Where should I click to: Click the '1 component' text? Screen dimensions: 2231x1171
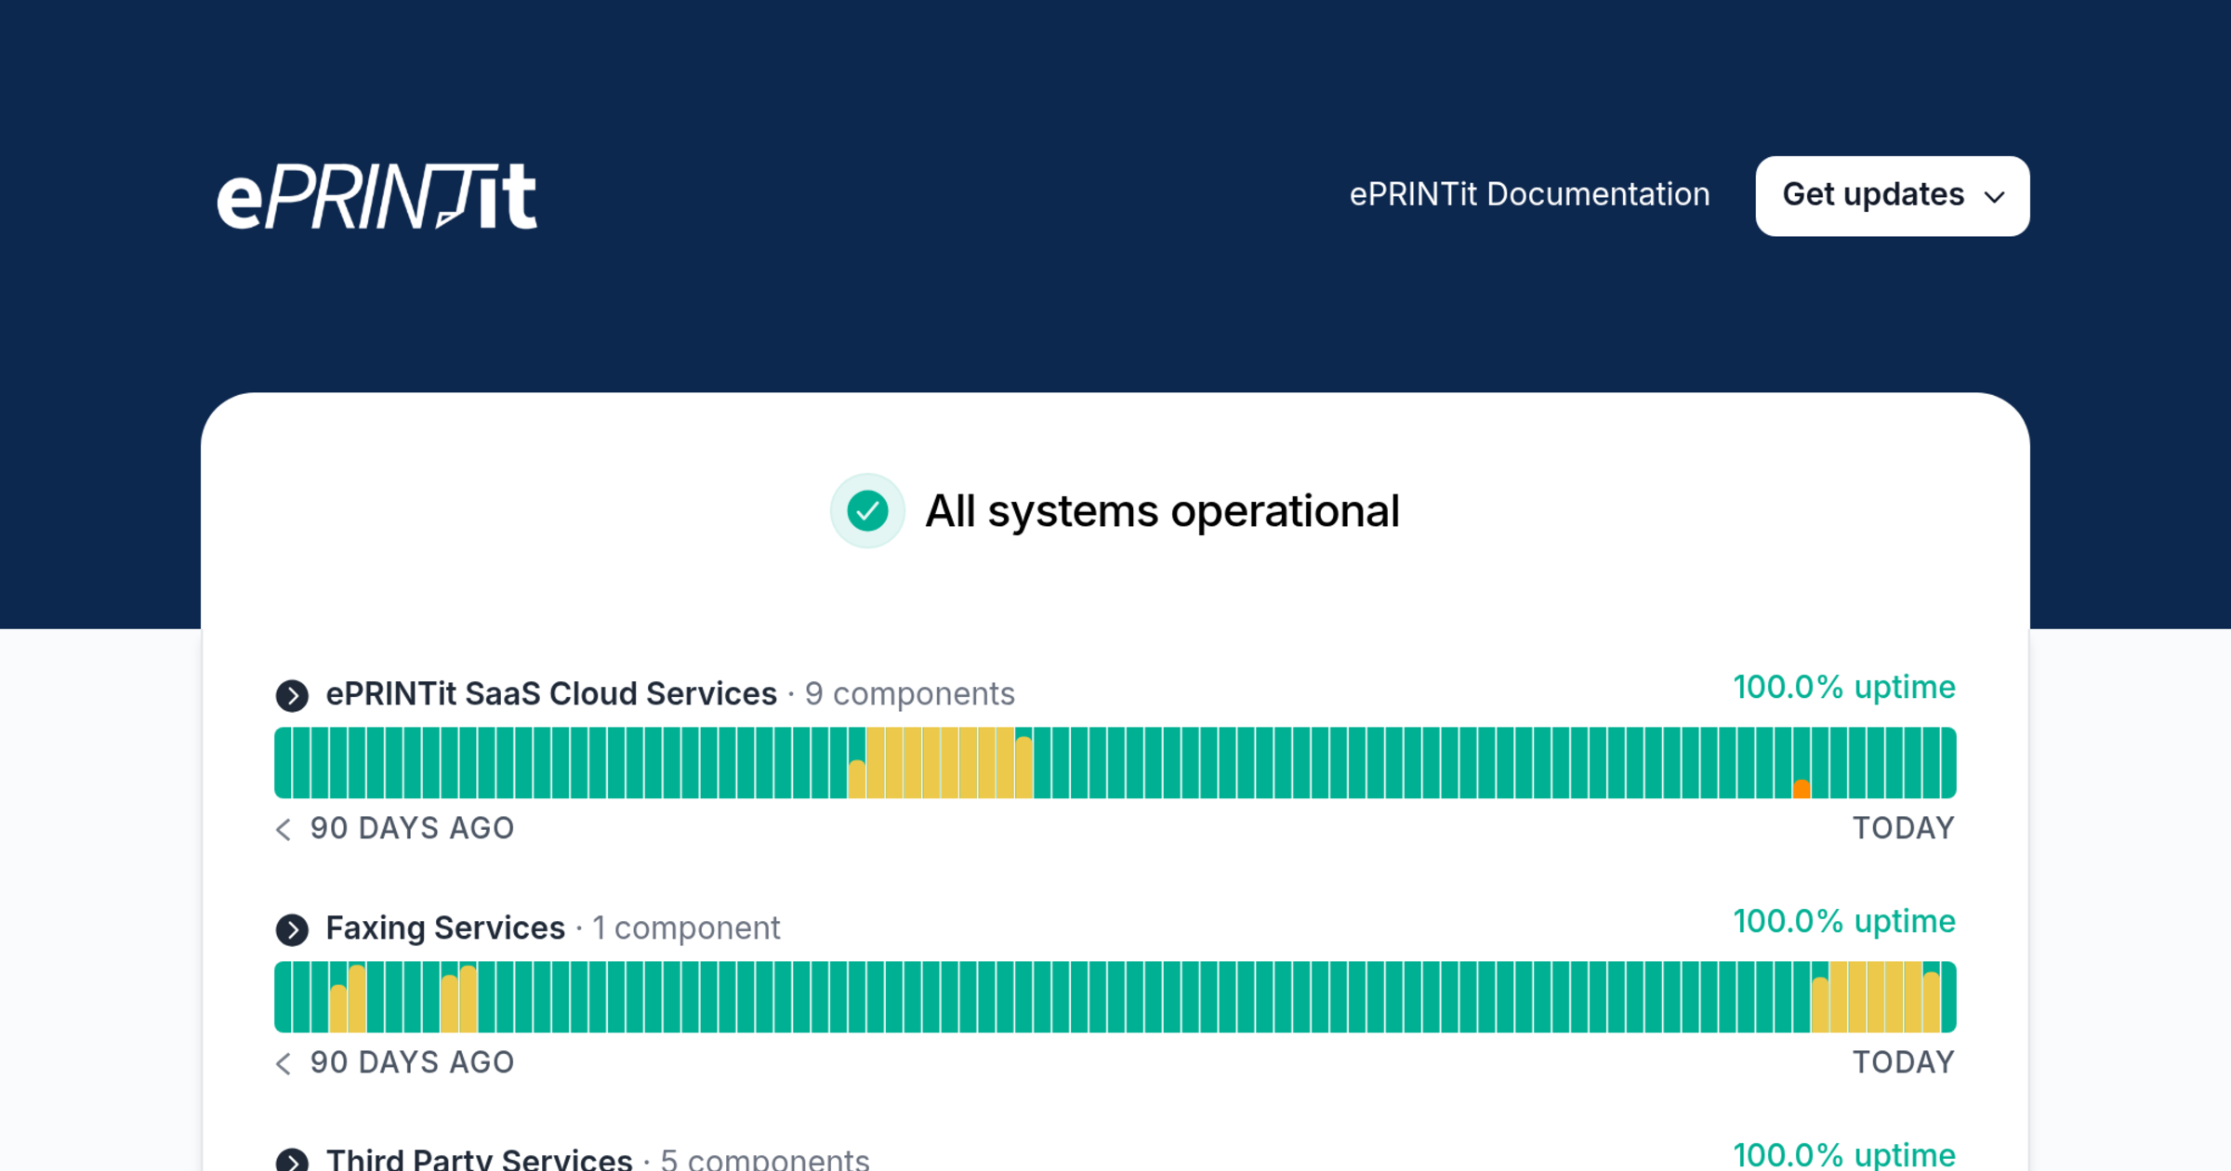pyautogui.click(x=686, y=928)
